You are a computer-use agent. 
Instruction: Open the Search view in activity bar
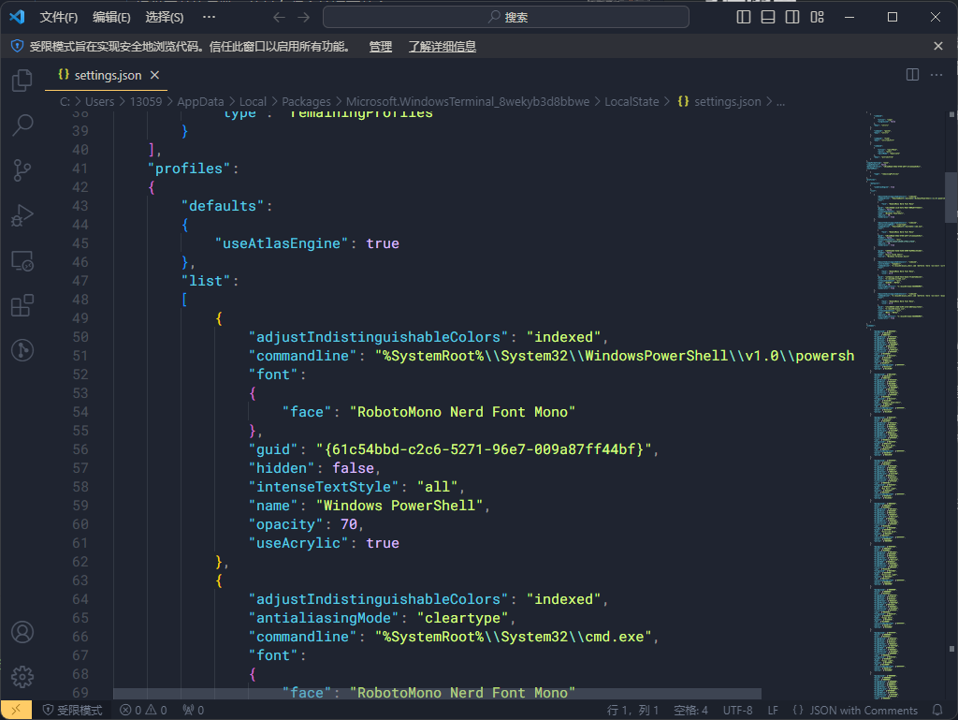(x=22, y=125)
